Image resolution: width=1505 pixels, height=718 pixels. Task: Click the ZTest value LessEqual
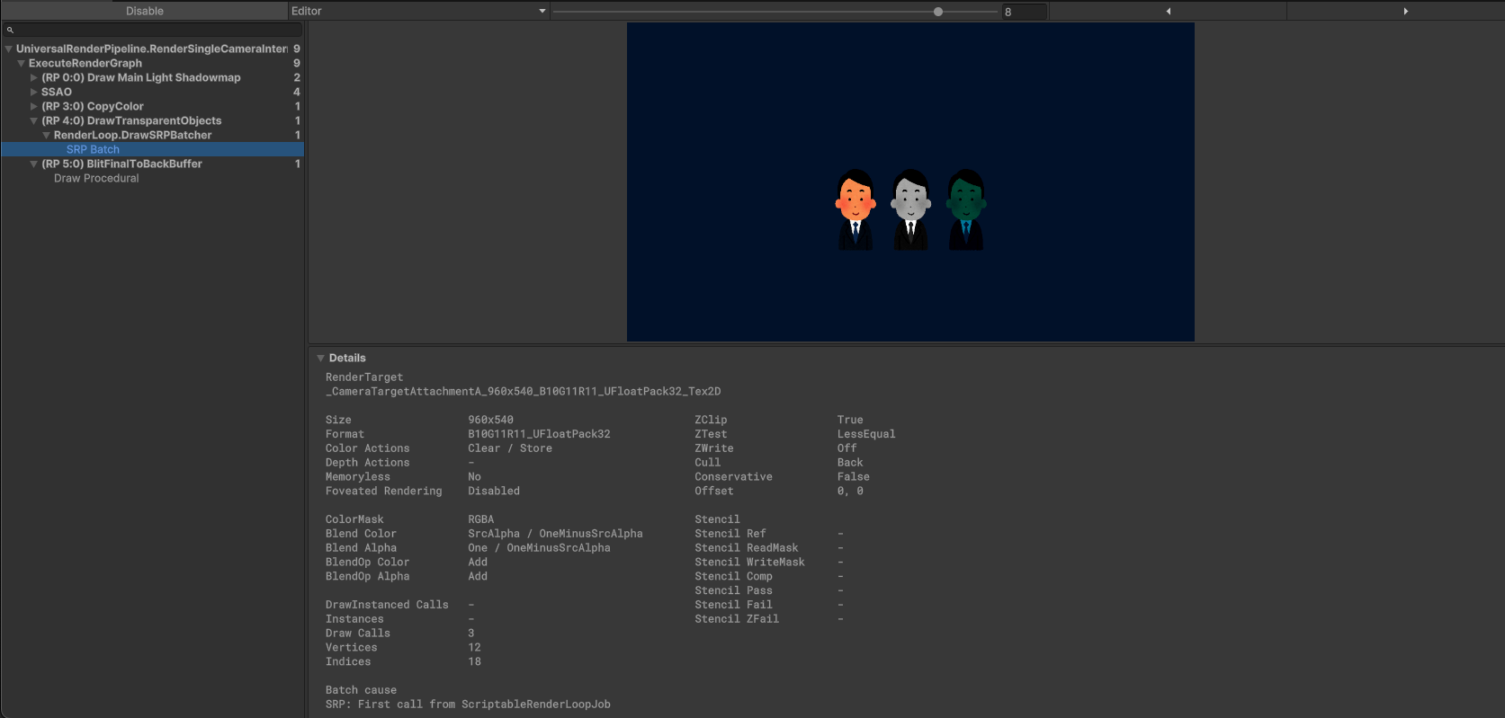[866, 434]
